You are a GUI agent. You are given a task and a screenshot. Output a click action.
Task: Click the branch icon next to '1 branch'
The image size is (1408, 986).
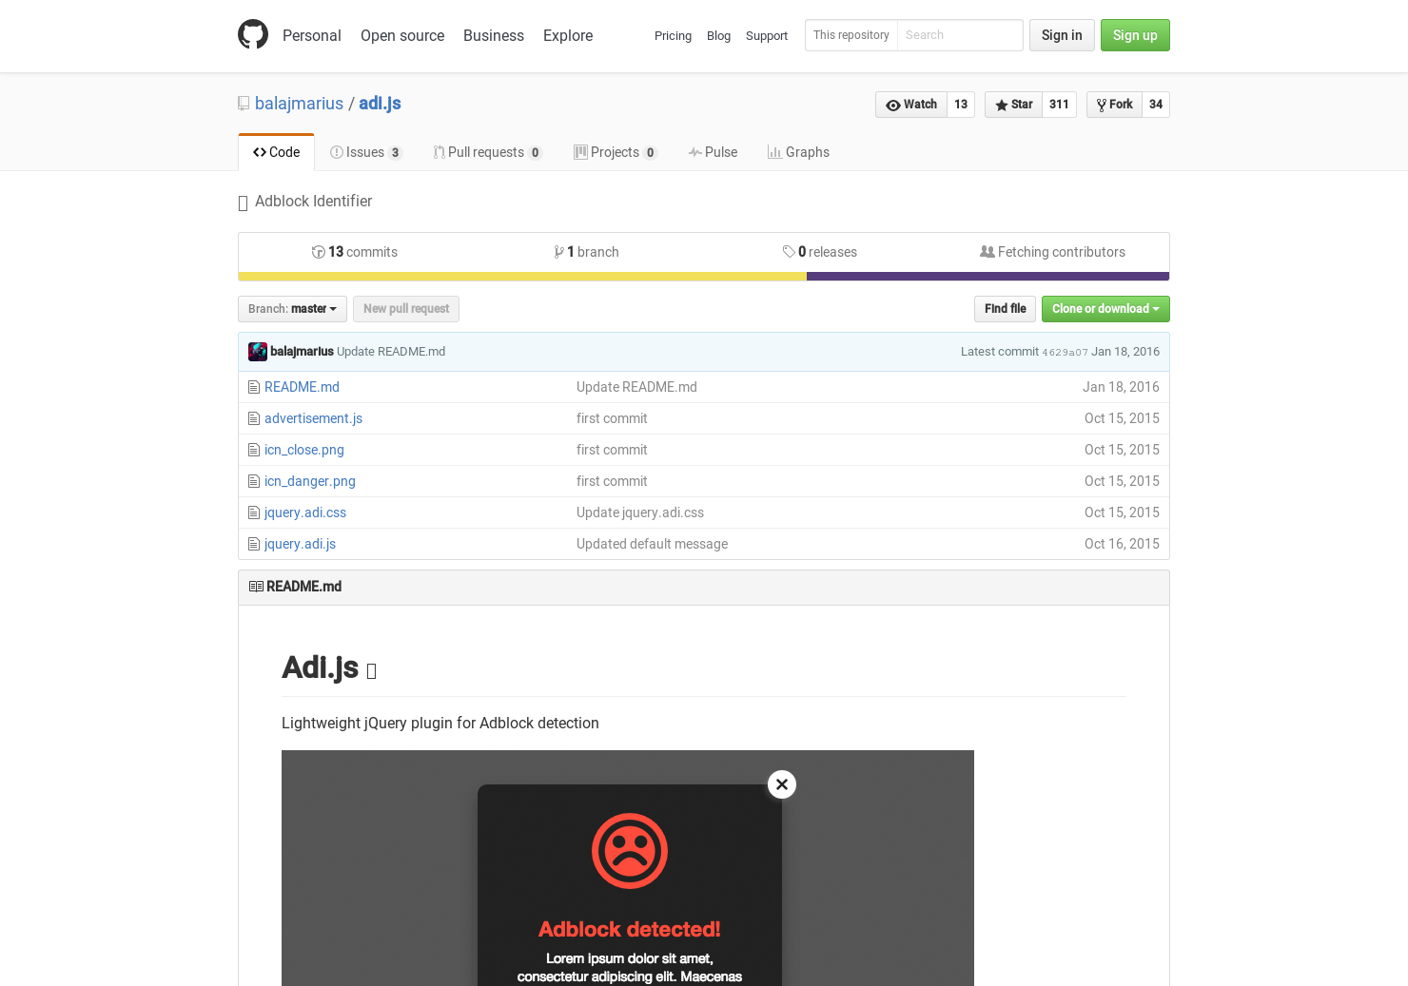(559, 252)
